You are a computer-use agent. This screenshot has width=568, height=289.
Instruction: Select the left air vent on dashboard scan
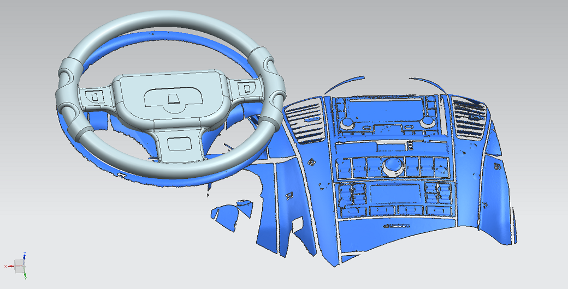pyautogui.click(x=305, y=121)
